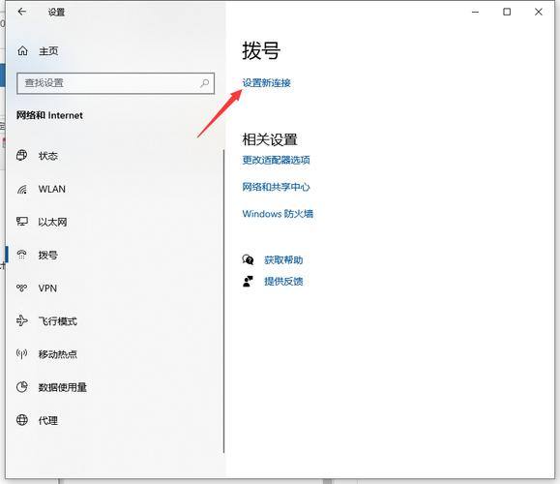The width and height of the screenshot is (560, 484).
Task: Click the globe status icon beside 状态
Action: [22, 156]
